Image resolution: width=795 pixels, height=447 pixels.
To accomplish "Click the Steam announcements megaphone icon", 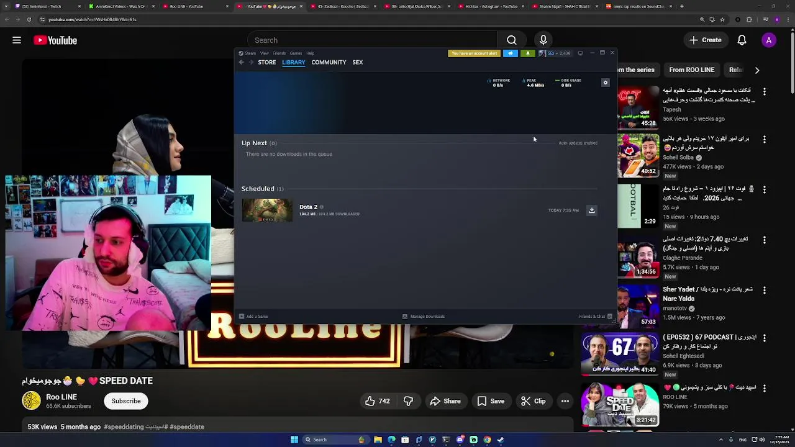I will point(511,53).
